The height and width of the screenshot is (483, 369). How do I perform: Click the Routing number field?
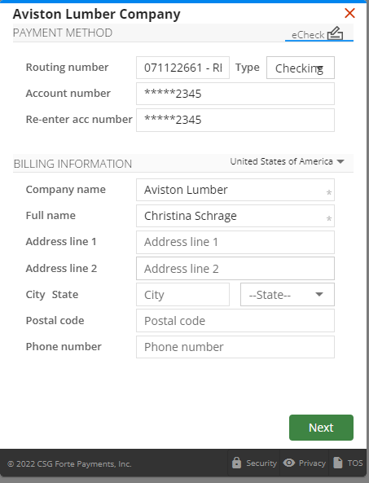tap(183, 68)
